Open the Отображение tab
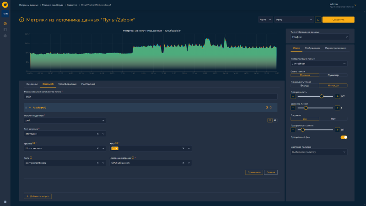 (312, 48)
